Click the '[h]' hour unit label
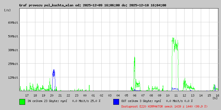Viewport: 221px width, 110px height. click(x=215, y=98)
